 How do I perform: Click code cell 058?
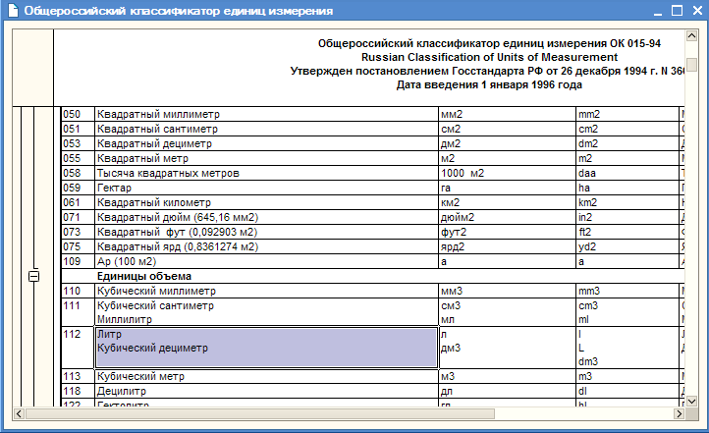click(x=78, y=173)
